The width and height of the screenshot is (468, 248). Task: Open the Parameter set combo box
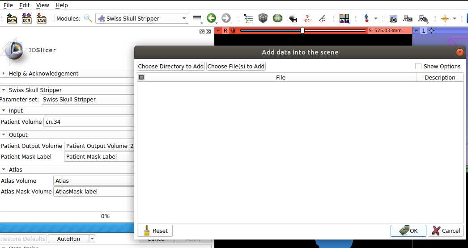(88, 100)
